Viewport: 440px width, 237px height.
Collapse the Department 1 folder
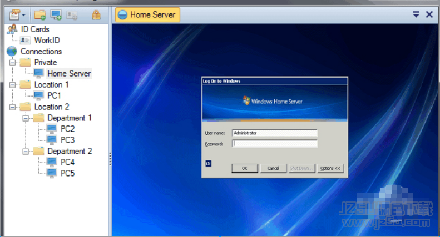point(26,118)
